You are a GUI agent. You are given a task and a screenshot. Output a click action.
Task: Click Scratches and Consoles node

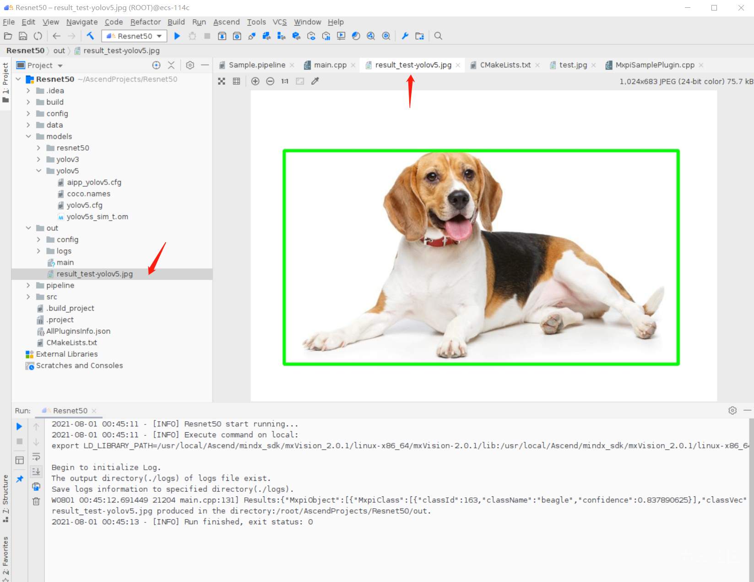point(79,365)
